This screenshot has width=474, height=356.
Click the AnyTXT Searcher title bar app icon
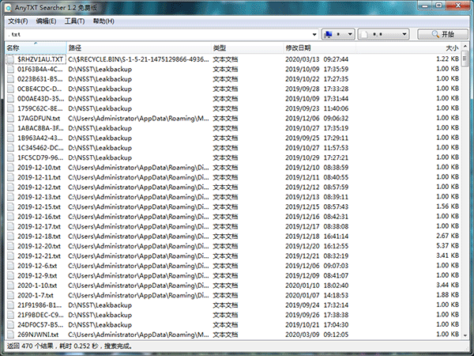[8, 8]
